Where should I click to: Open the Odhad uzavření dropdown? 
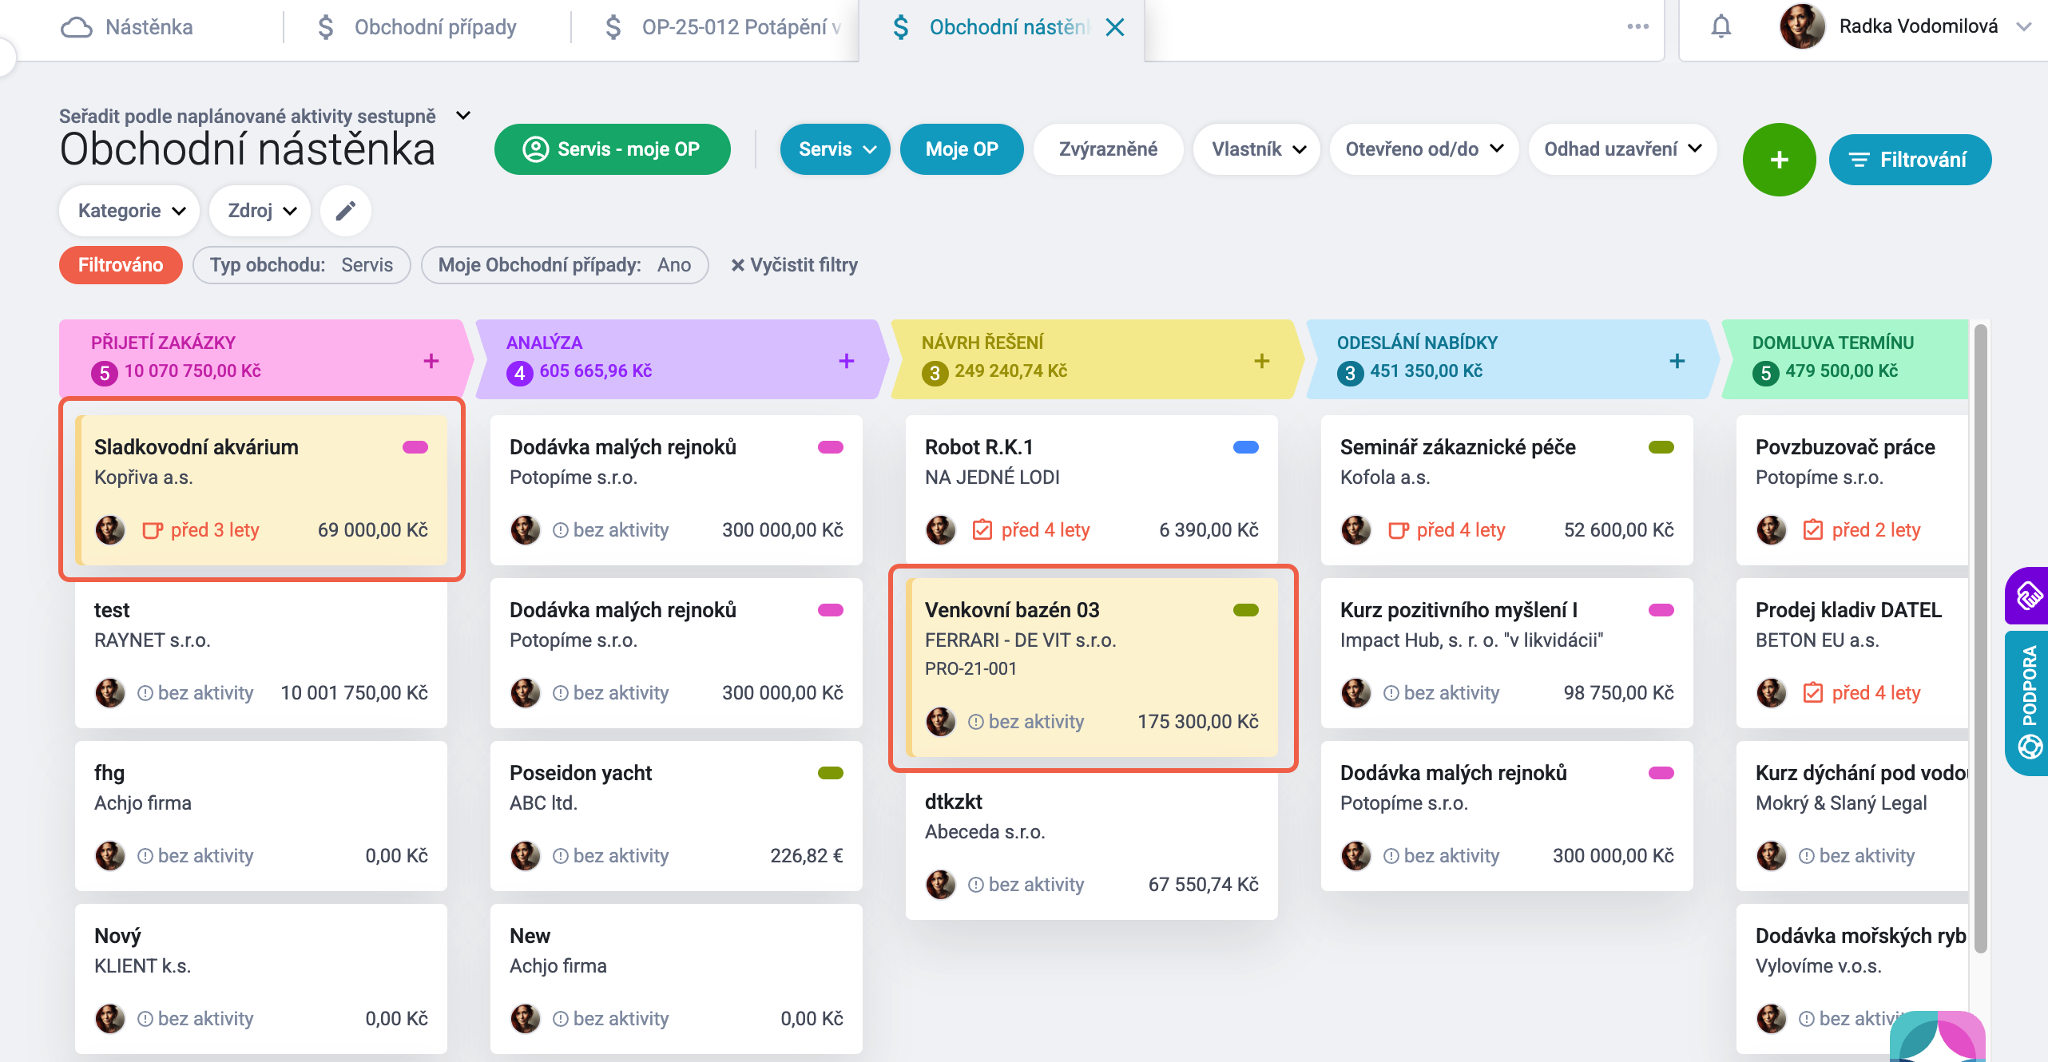coord(1622,149)
